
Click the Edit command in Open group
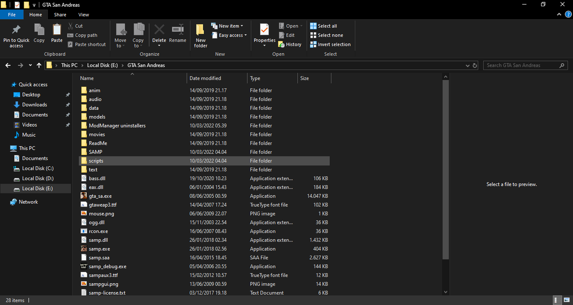(286, 35)
